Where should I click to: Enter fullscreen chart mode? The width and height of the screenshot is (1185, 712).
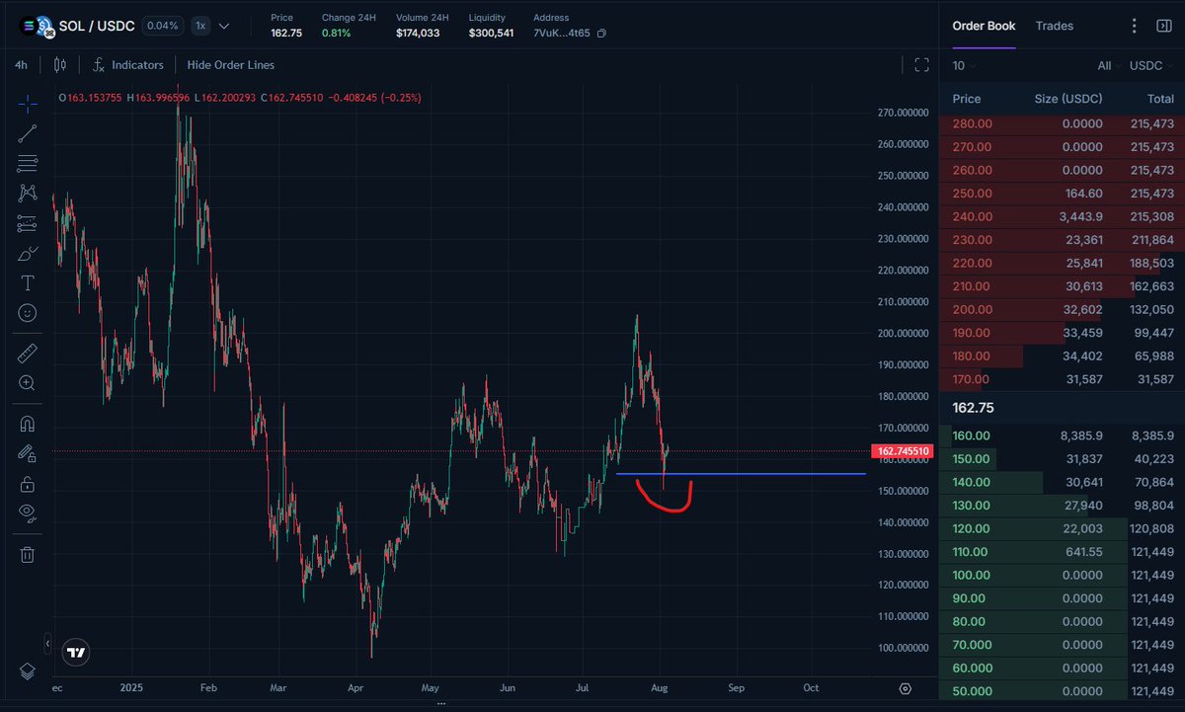click(x=922, y=65)
